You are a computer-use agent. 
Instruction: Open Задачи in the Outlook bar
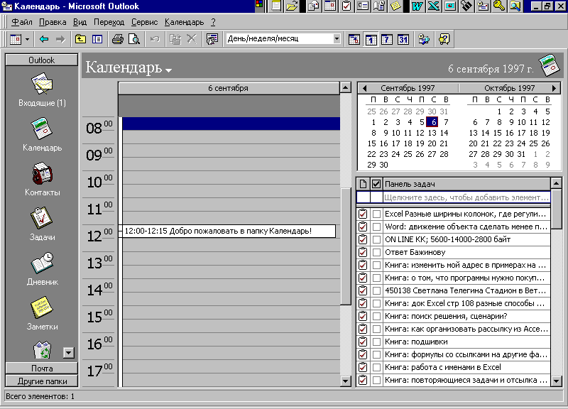tap(42, 224)
